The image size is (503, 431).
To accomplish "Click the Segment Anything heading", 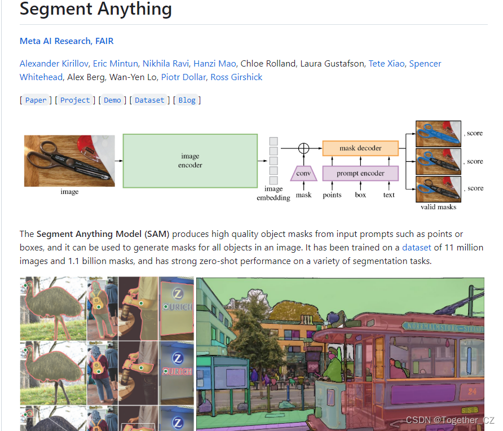I will click(x=96, y=8).
